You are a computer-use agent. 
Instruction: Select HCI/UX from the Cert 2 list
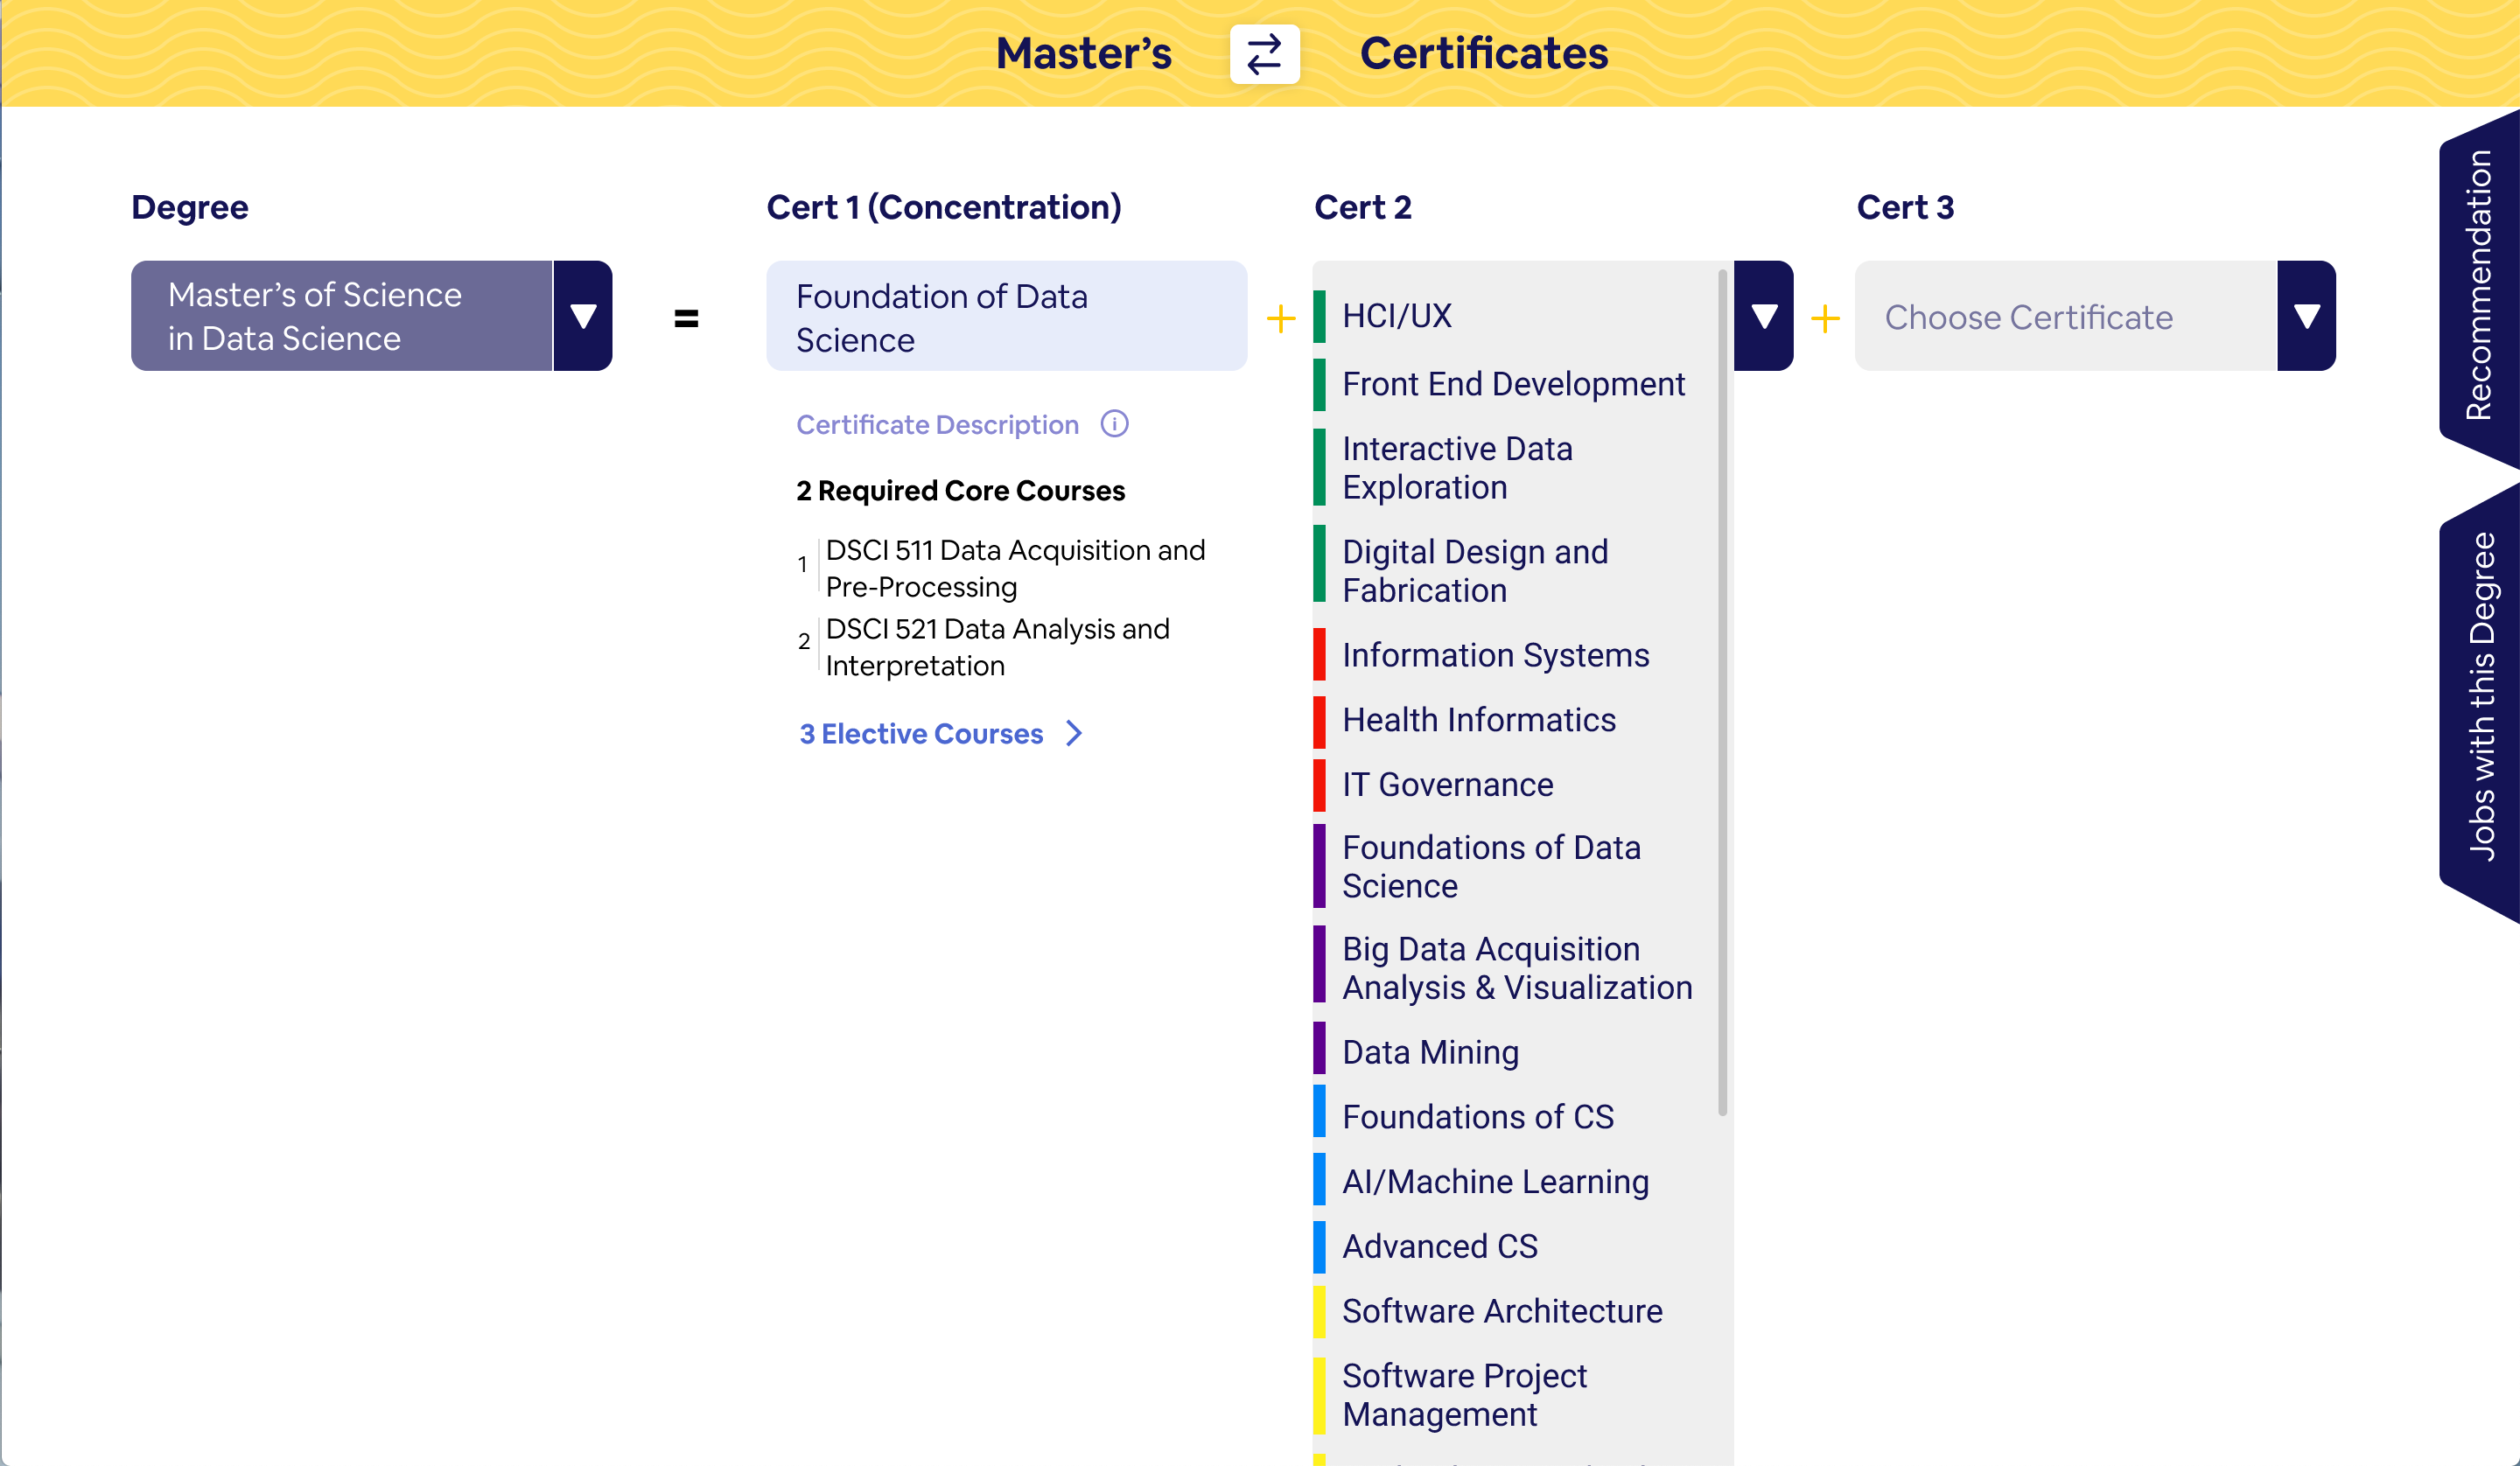[1396, 316]
